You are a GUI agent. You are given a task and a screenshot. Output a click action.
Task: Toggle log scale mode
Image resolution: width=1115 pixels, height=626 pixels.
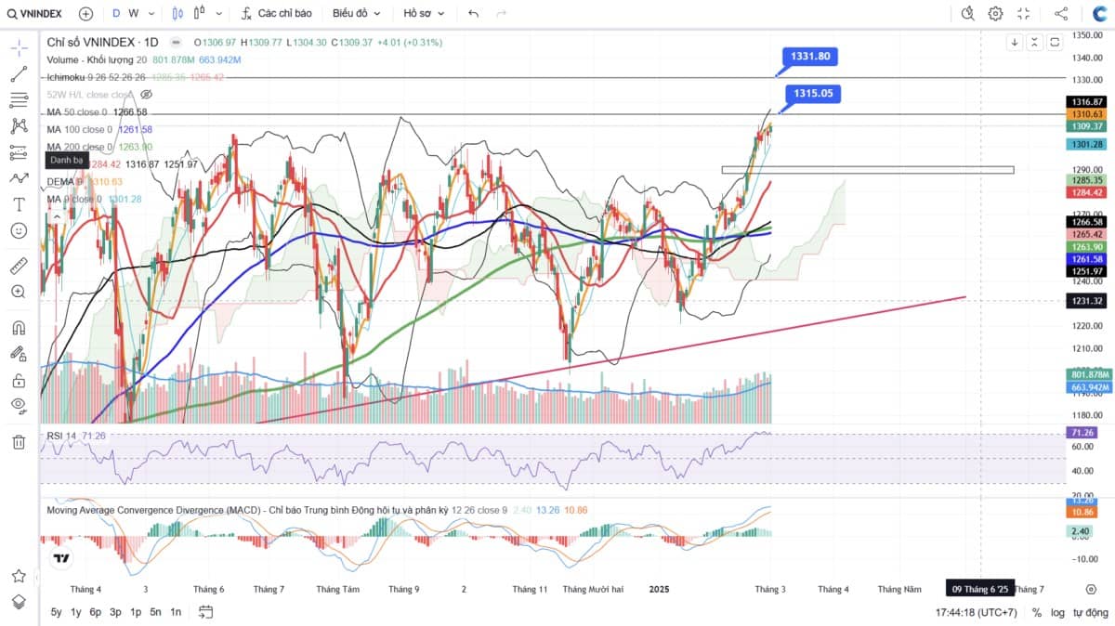click(x=1058, y=613)
